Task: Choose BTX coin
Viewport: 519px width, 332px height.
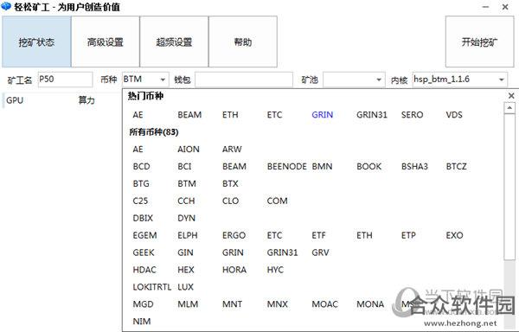Action: (x=230, y=183)
